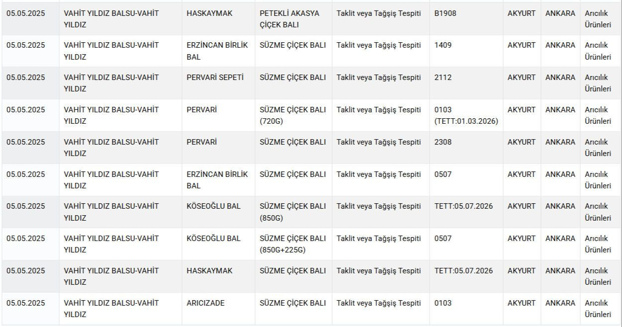Select VAHİT YILDIZ BALSU company in PERVARİ SEPETİ row
Image resolution: width=622 pixels, height=327 pixels.
tap(111, 83)
